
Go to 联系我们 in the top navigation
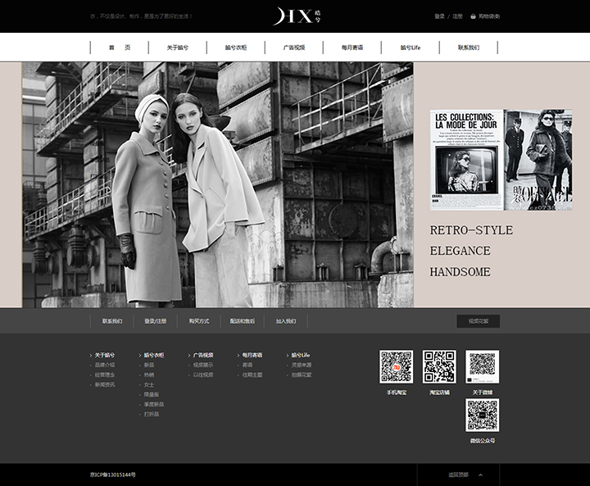click(469, 48)
